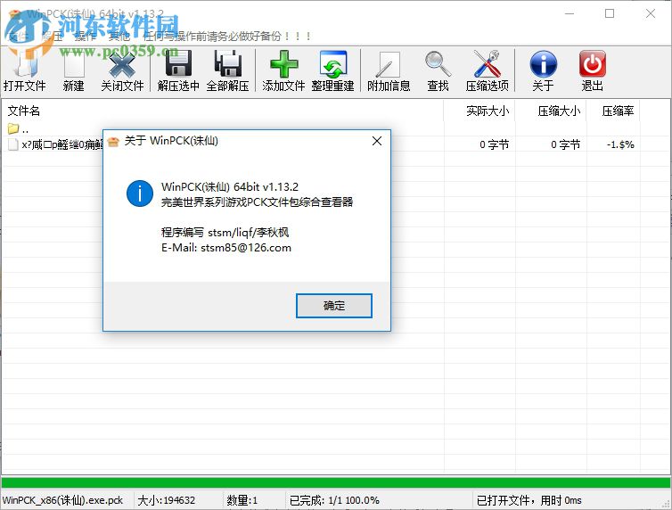The height and width of the screenshot is (510, 672).
Task: Click the 'WinPCK(诛仙) 64bit v1.13.2' text in the dialog
Action: pyautogui.click(x=230, y=187)
